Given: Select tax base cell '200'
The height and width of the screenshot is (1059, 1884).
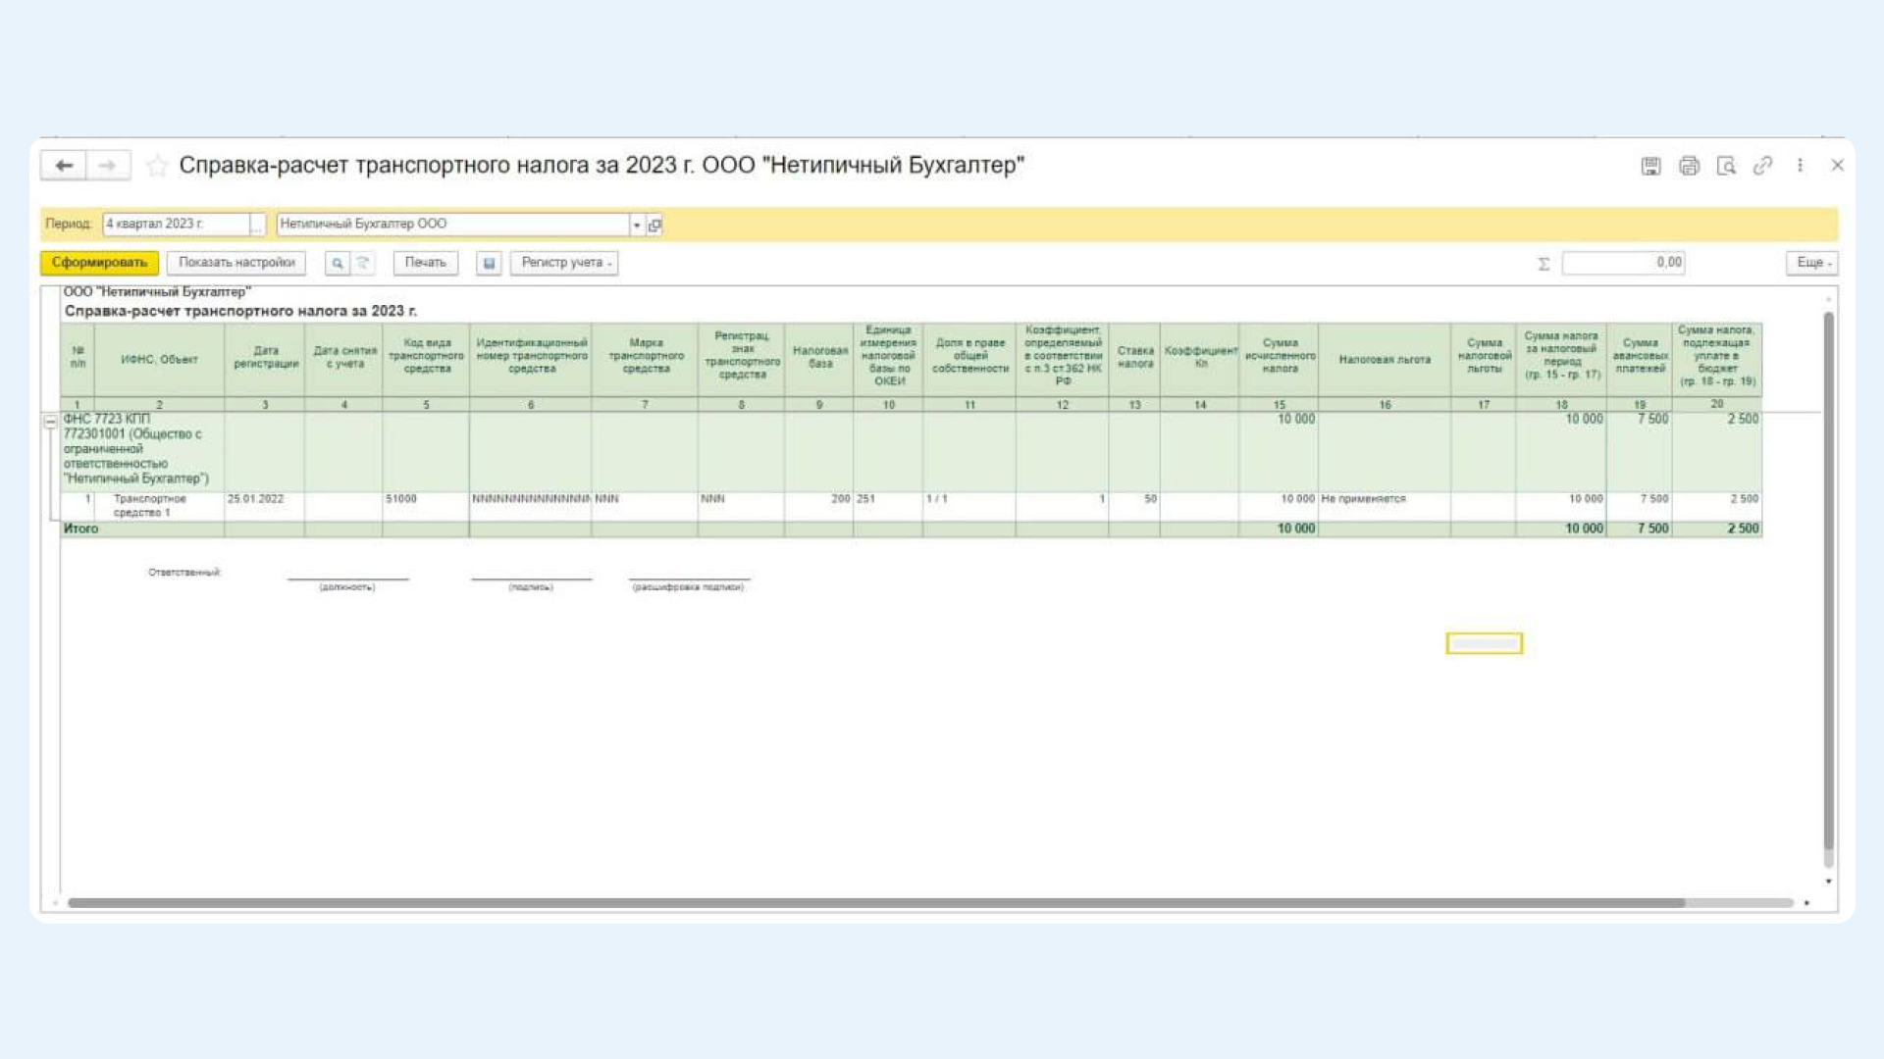Looking at the screenshot, I should point(818,505).
